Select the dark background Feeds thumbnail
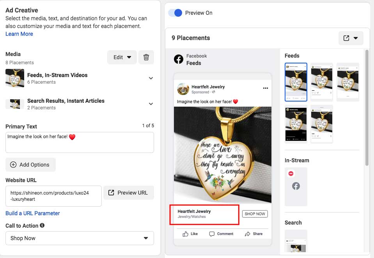 tap(296, 124)
